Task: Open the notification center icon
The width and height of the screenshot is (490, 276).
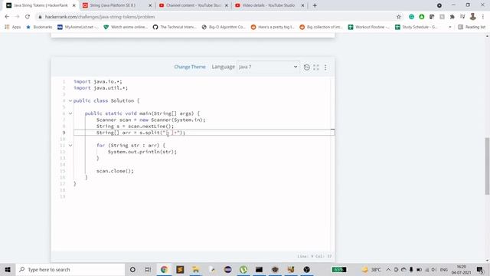Action: tap(480, 269)
